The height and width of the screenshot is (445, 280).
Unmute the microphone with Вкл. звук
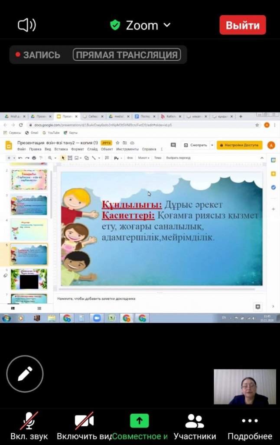click(x=29, y=426)
